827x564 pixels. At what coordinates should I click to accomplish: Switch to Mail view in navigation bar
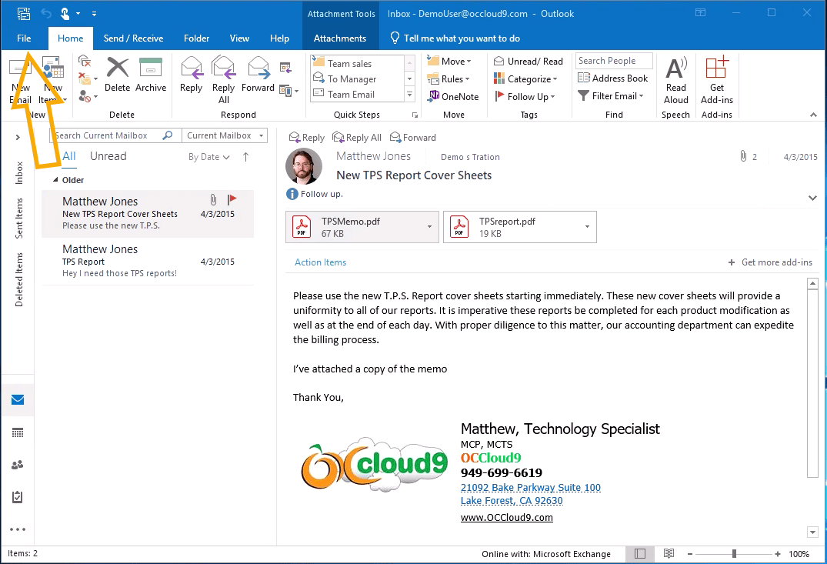click(18, 399)
